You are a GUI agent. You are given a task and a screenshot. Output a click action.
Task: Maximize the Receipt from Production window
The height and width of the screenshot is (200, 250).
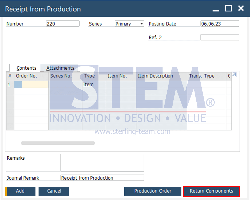(x=228, y=8)
